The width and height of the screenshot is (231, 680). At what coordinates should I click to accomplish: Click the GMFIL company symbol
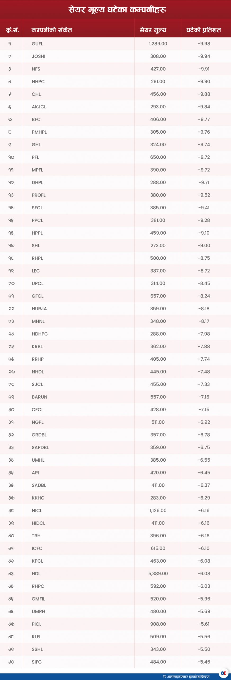[38, 599]
